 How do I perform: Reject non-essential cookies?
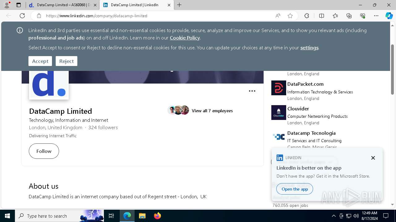(x=67, y=61)
